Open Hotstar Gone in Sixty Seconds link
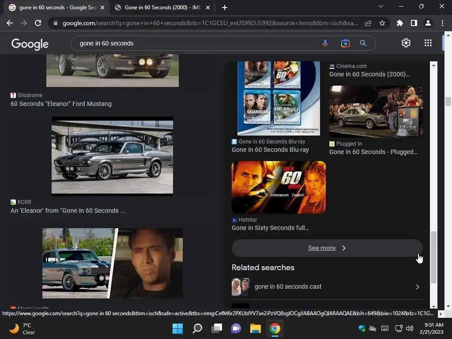Viewport: 452px width, 339px height. [x=270, y=228]
